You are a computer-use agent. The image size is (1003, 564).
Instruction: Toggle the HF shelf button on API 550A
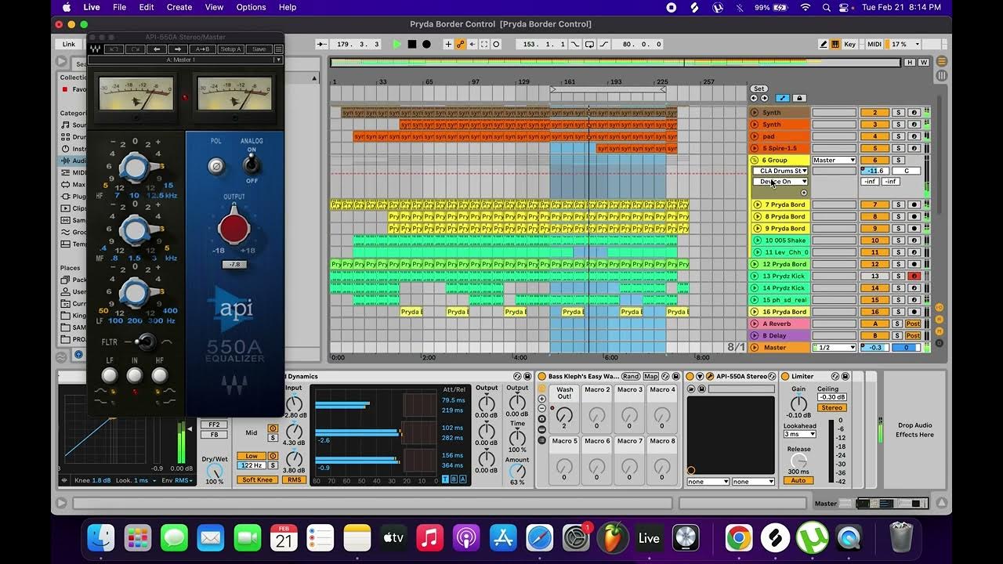160,376
